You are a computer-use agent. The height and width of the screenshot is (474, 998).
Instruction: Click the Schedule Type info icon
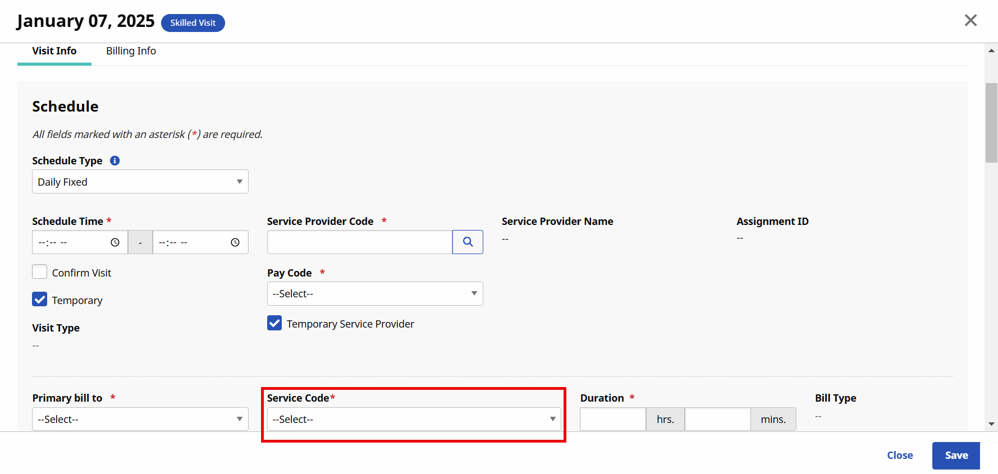point(115,161)
